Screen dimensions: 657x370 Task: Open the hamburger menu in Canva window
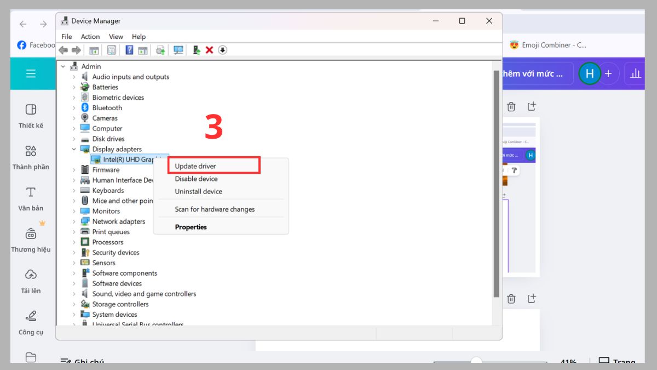pyautogui.click(x=31, y=73)
